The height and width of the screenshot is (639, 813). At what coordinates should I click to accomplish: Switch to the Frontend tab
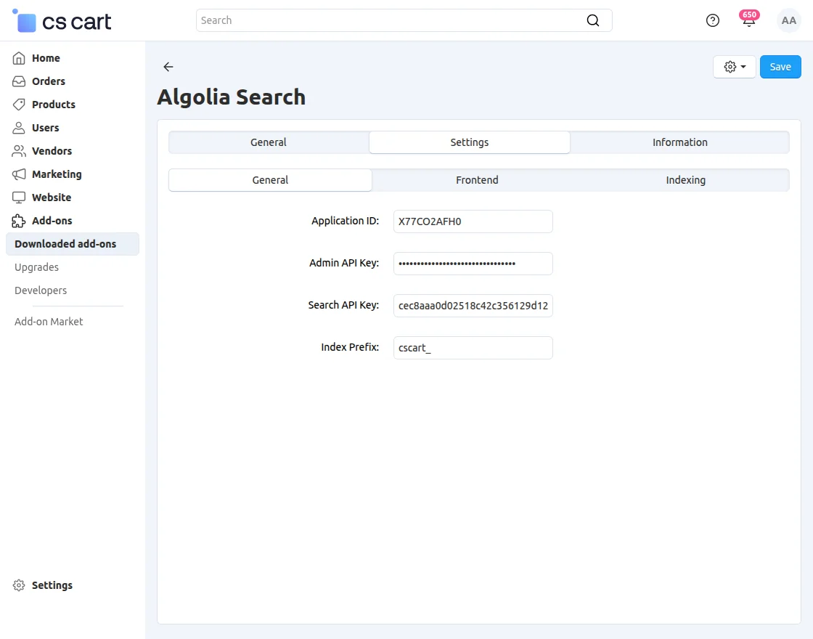click(477, 180)
